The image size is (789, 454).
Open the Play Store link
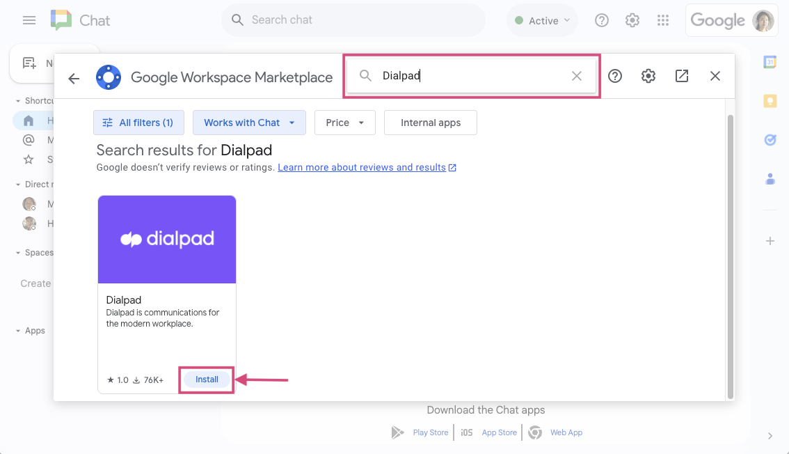coord(430,432)
